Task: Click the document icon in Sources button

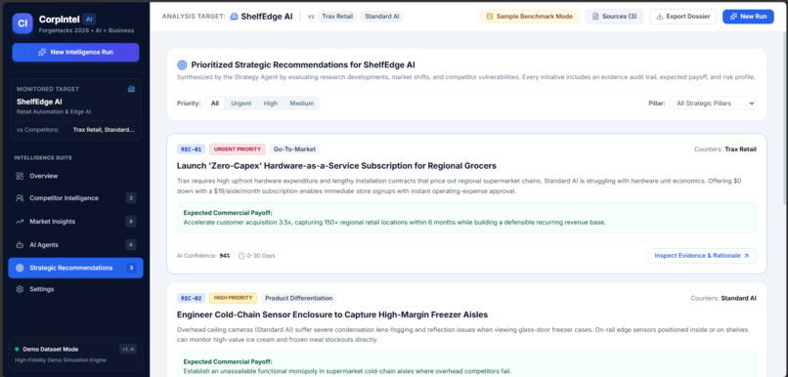Action: (x=595, y=17)
